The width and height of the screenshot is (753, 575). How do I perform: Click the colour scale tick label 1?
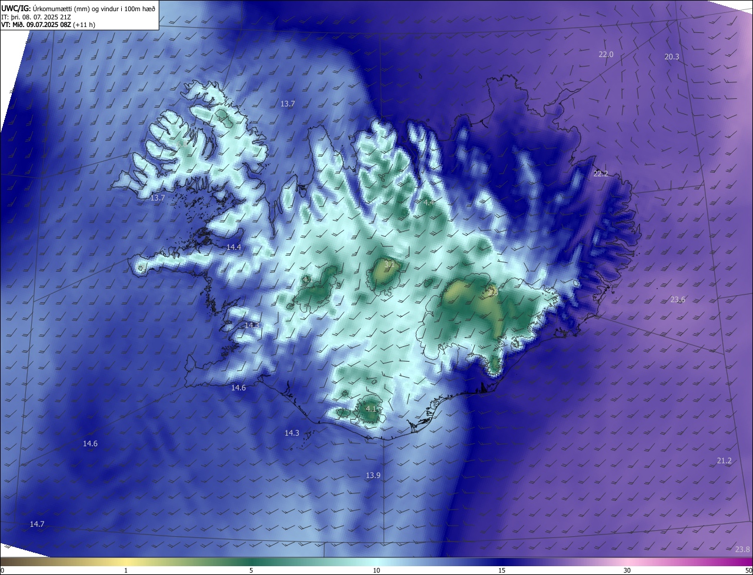(126, 570)
